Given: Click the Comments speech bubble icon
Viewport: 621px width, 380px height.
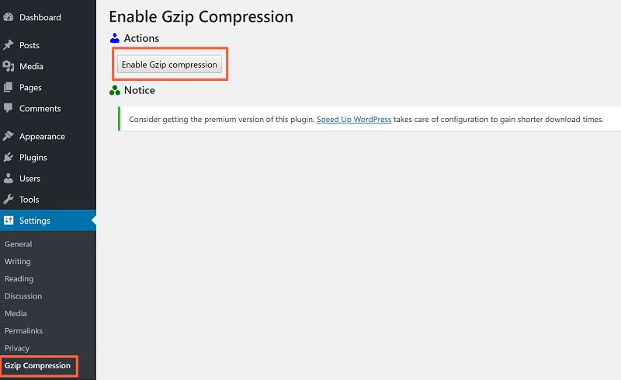Looking at the screenshot, I should pyautogui.click(x=9, y=108).
